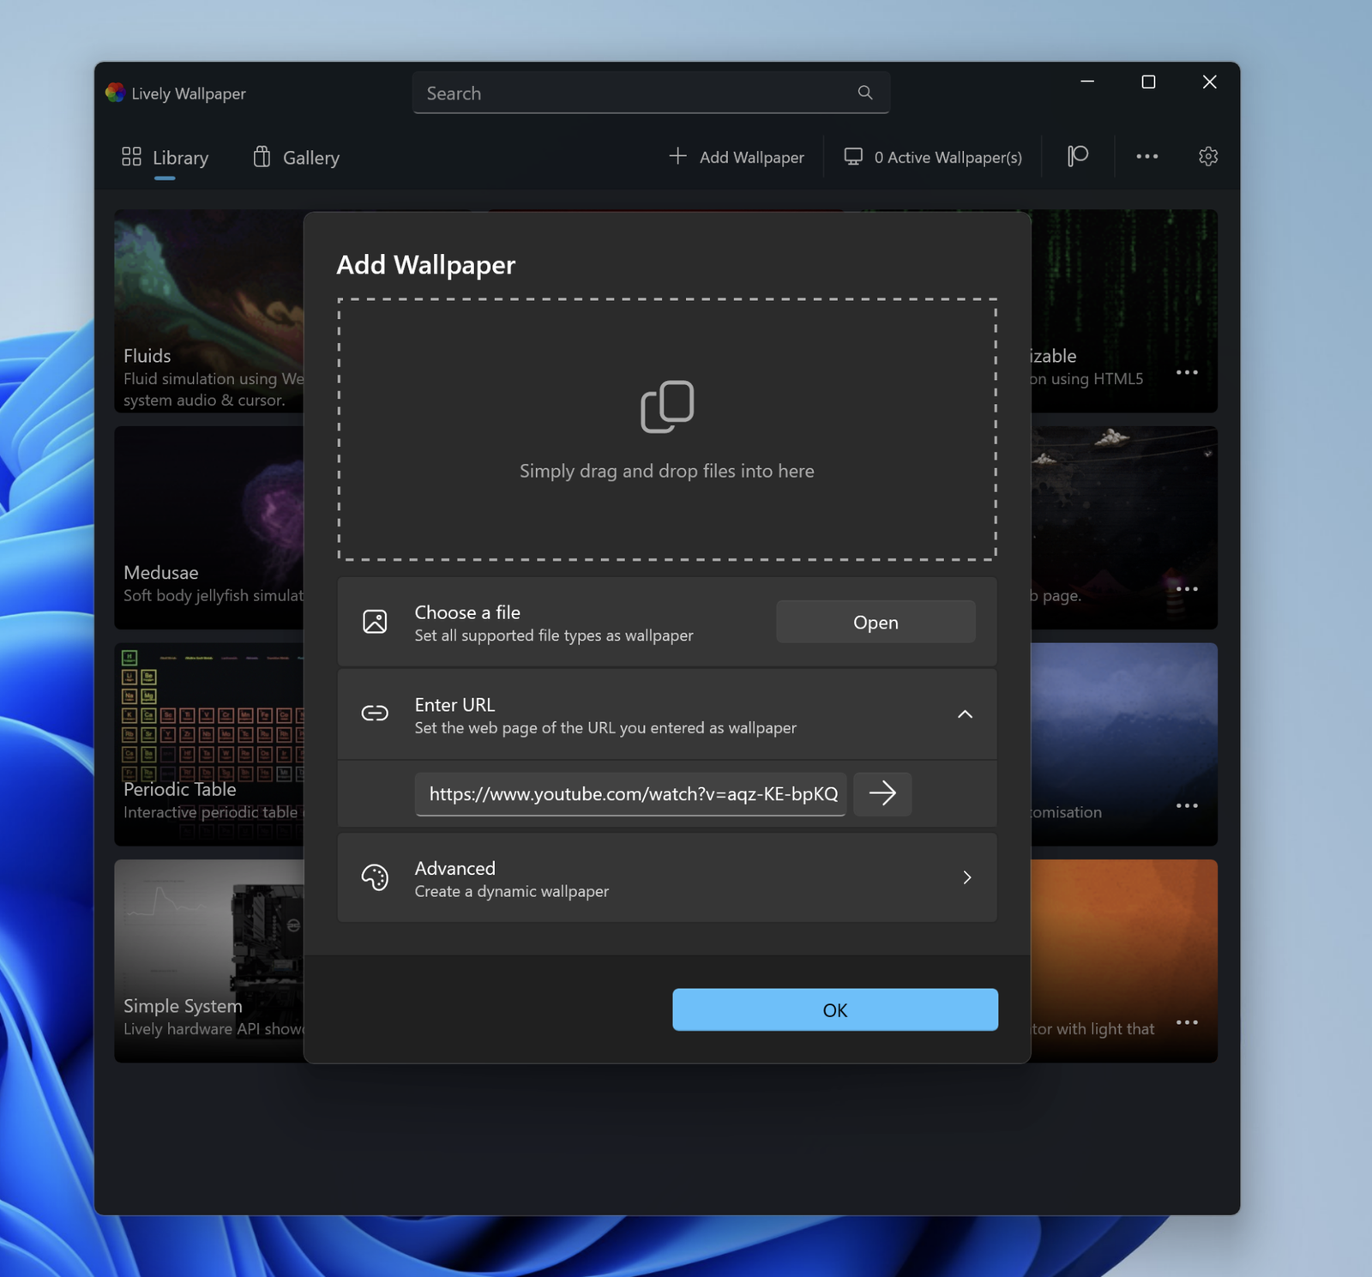This screenshot has height=1277, width=1372.
Task: Switch to the Library tab
Action: click(x=165, y=158)
